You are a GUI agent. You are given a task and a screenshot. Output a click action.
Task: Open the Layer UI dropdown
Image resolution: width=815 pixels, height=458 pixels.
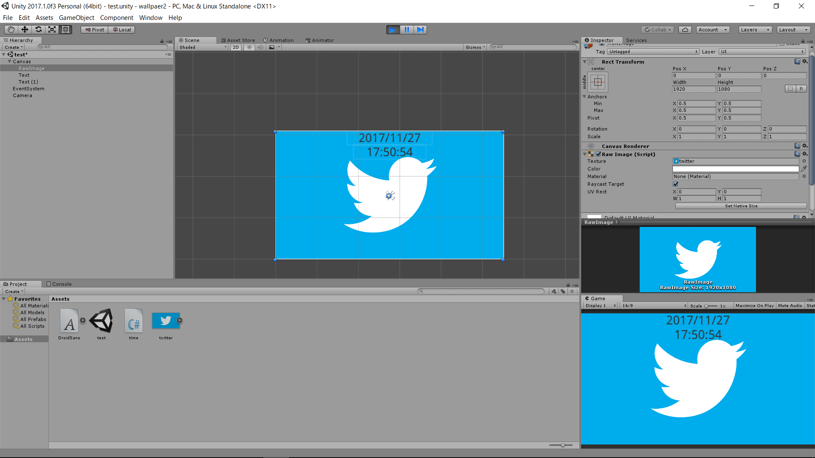762,52
